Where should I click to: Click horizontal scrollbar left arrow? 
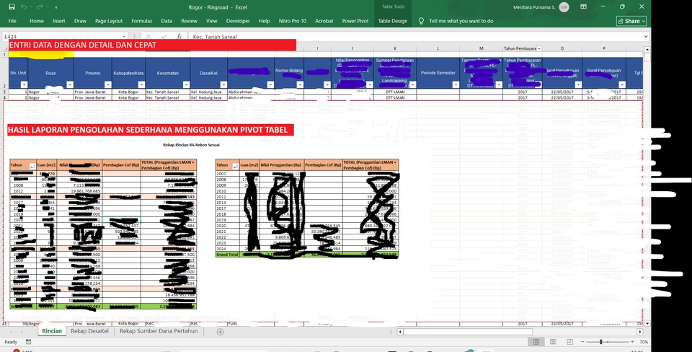coord(400,331)
